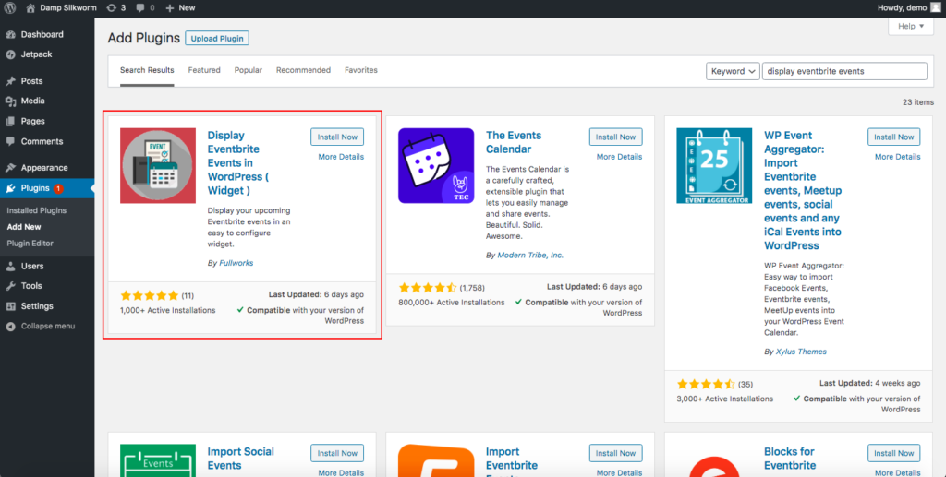The height and width of the screenshot is (477, 946).
Task: Open The Events Calendar title link
Action: click(x=514, y=142)
